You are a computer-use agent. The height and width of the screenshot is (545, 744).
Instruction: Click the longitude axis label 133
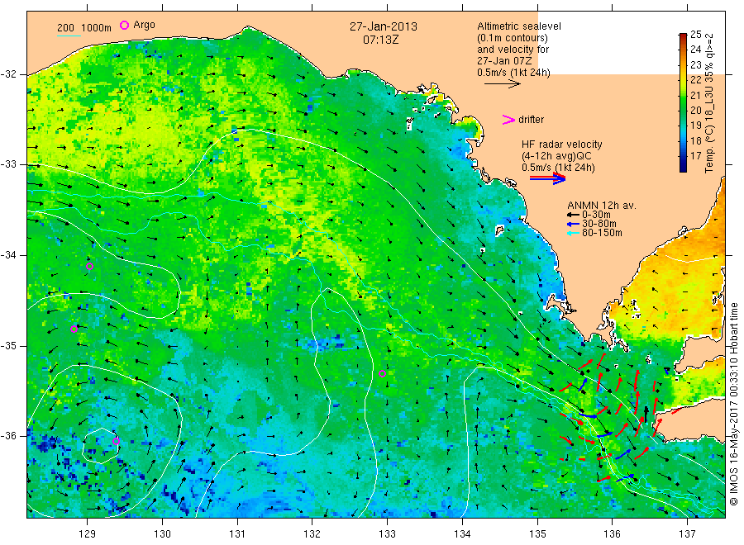[387, 534]
